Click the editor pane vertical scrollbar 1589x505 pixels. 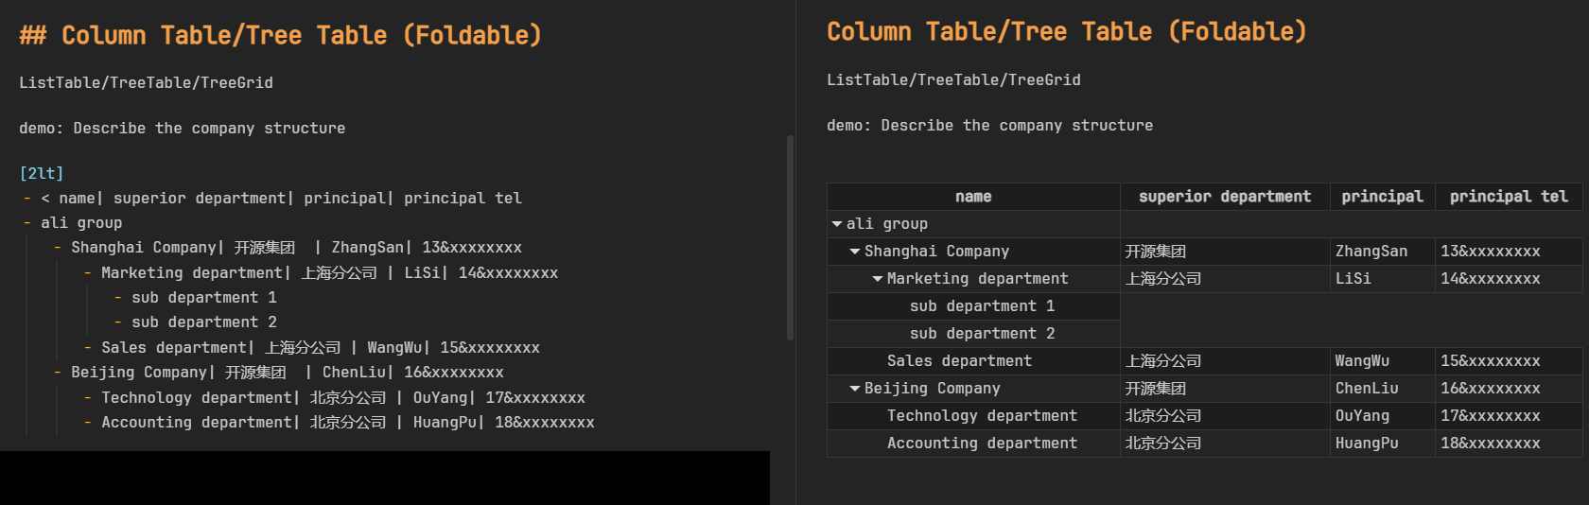pyautogui.click(x=790, y=236)
